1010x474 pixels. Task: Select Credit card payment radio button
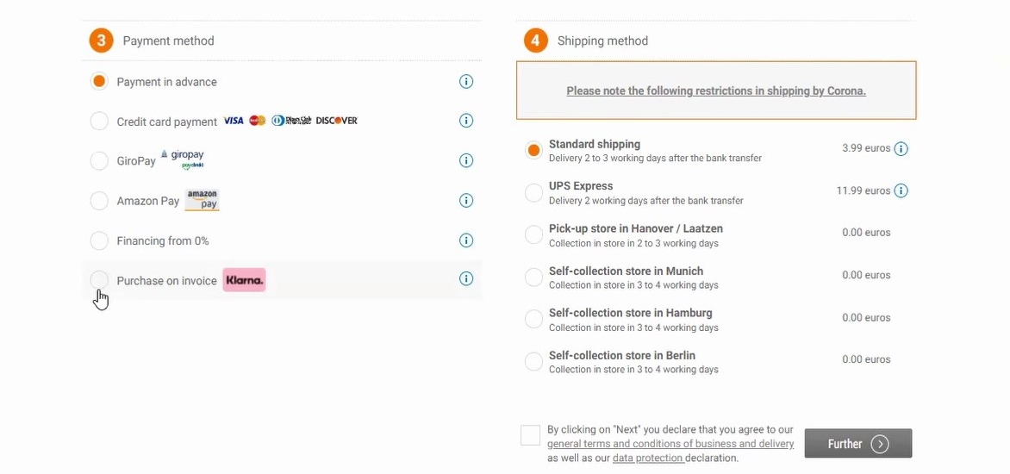pyautogui.click(x=99, y=122)
